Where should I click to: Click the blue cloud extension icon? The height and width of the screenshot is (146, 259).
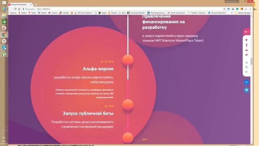point(229,9)
